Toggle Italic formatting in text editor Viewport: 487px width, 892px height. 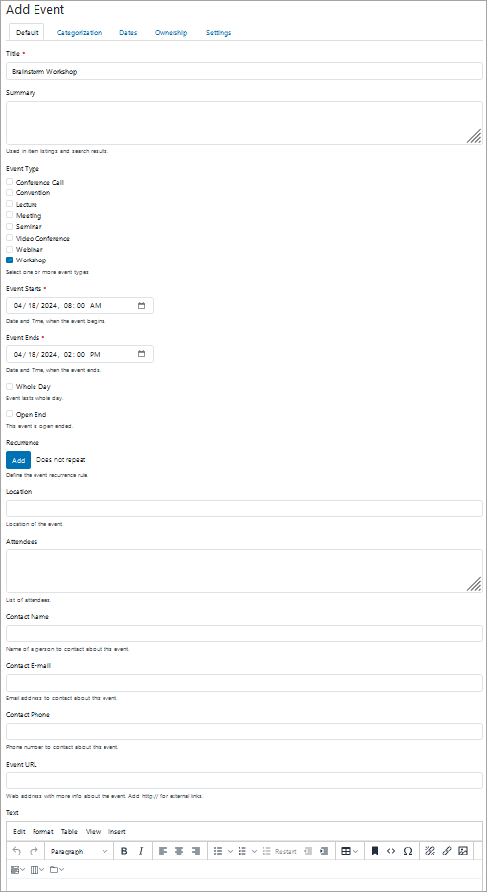point(141,851)
